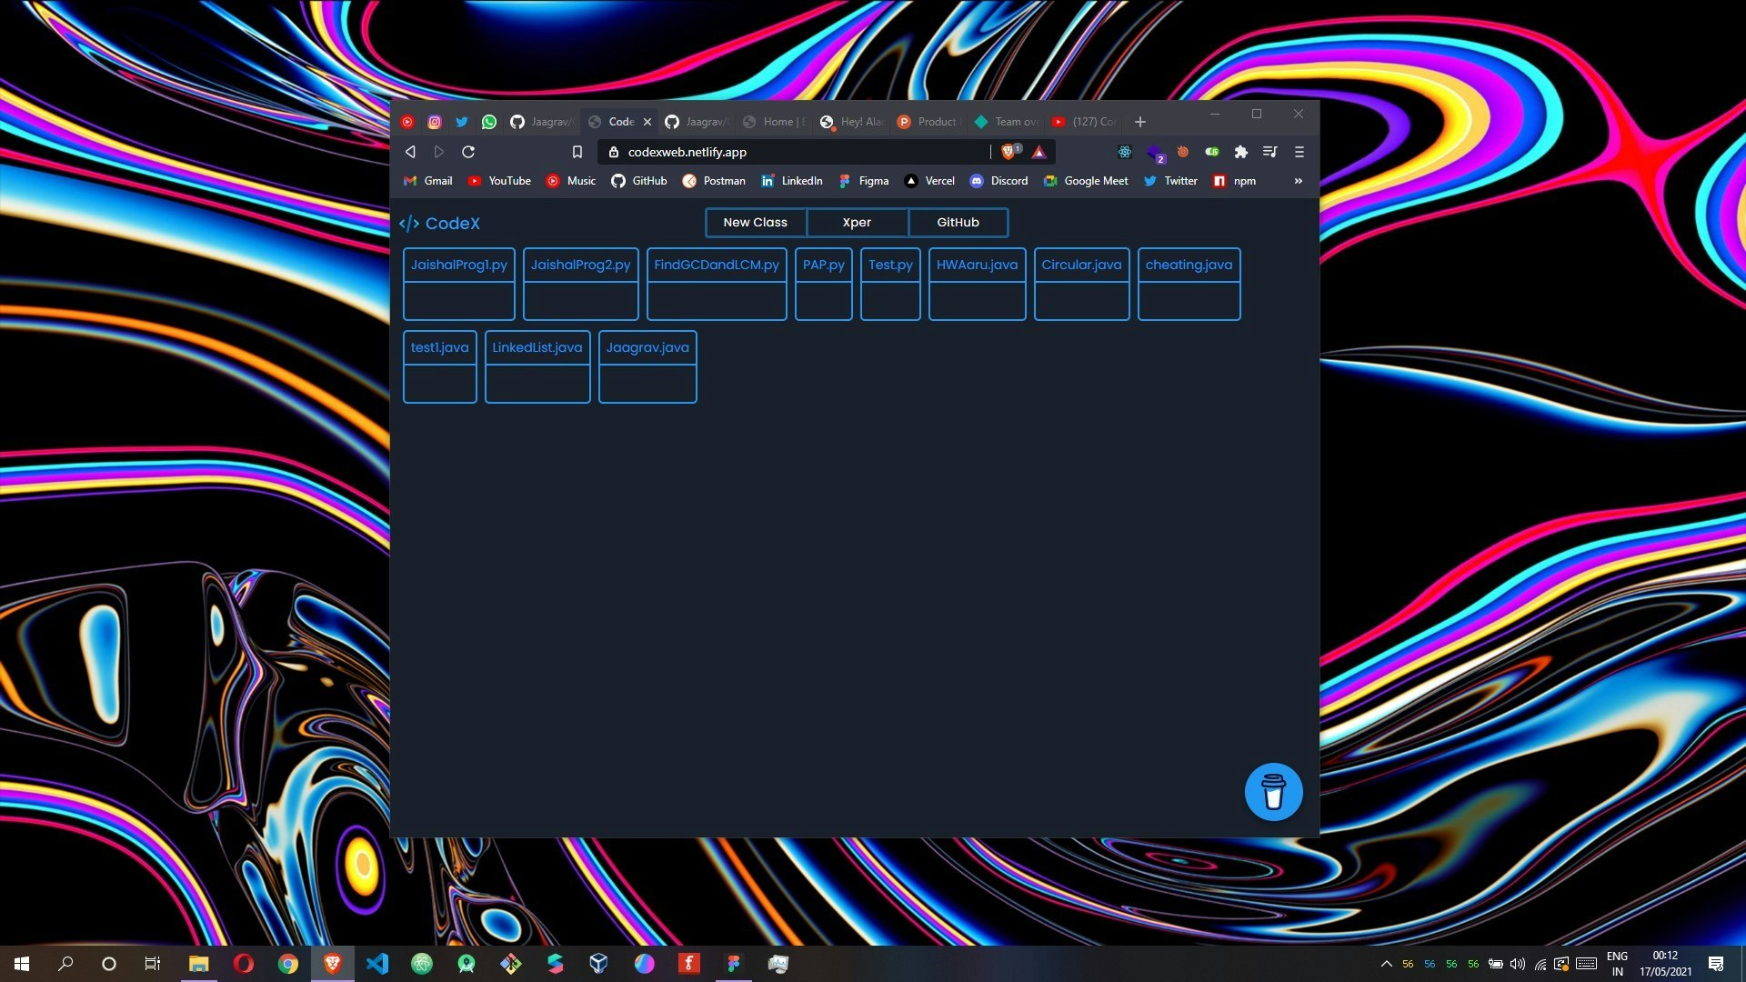The width and height of the screenshot is (1746, 982).
Task: Click the Xper button
Action: pyautogui.click(x=857, y=223)
